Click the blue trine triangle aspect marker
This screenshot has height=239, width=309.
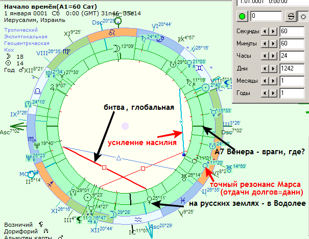(118, 158)
